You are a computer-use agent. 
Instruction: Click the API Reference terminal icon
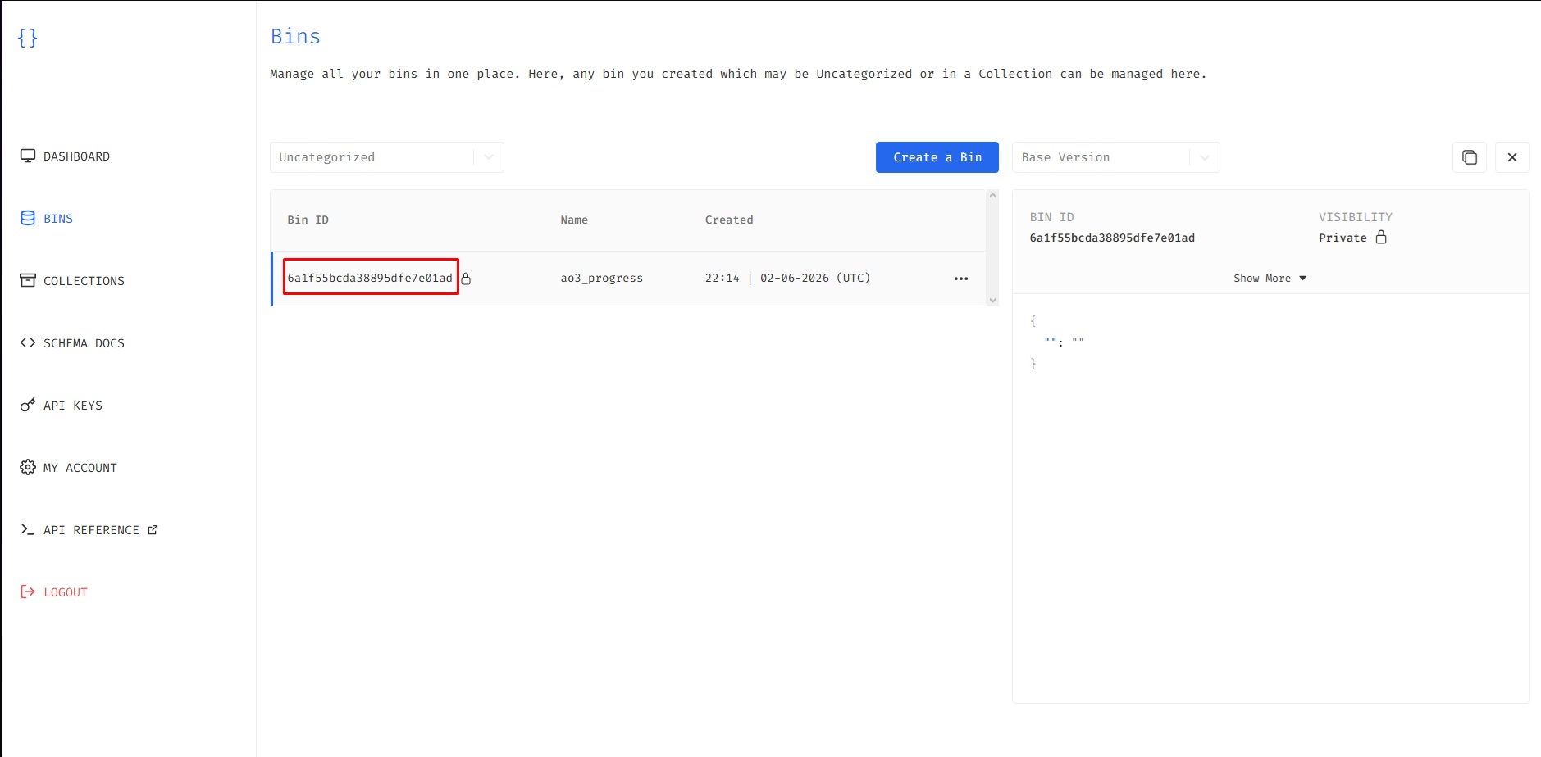[28, 529]
